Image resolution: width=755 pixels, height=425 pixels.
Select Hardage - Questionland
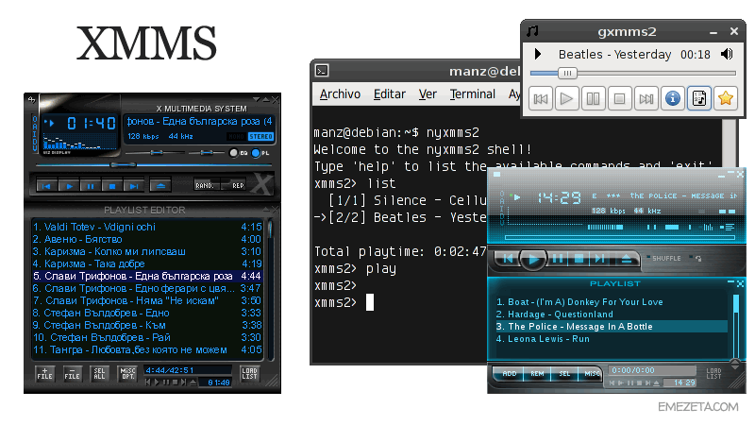[x=612, y=314]
